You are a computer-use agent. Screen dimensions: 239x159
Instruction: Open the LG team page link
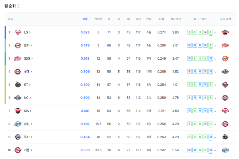27,32
